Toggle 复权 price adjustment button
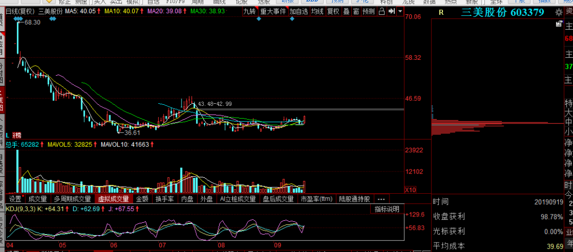The width and height of the screenshot is (573, 252). click(333, 11)
